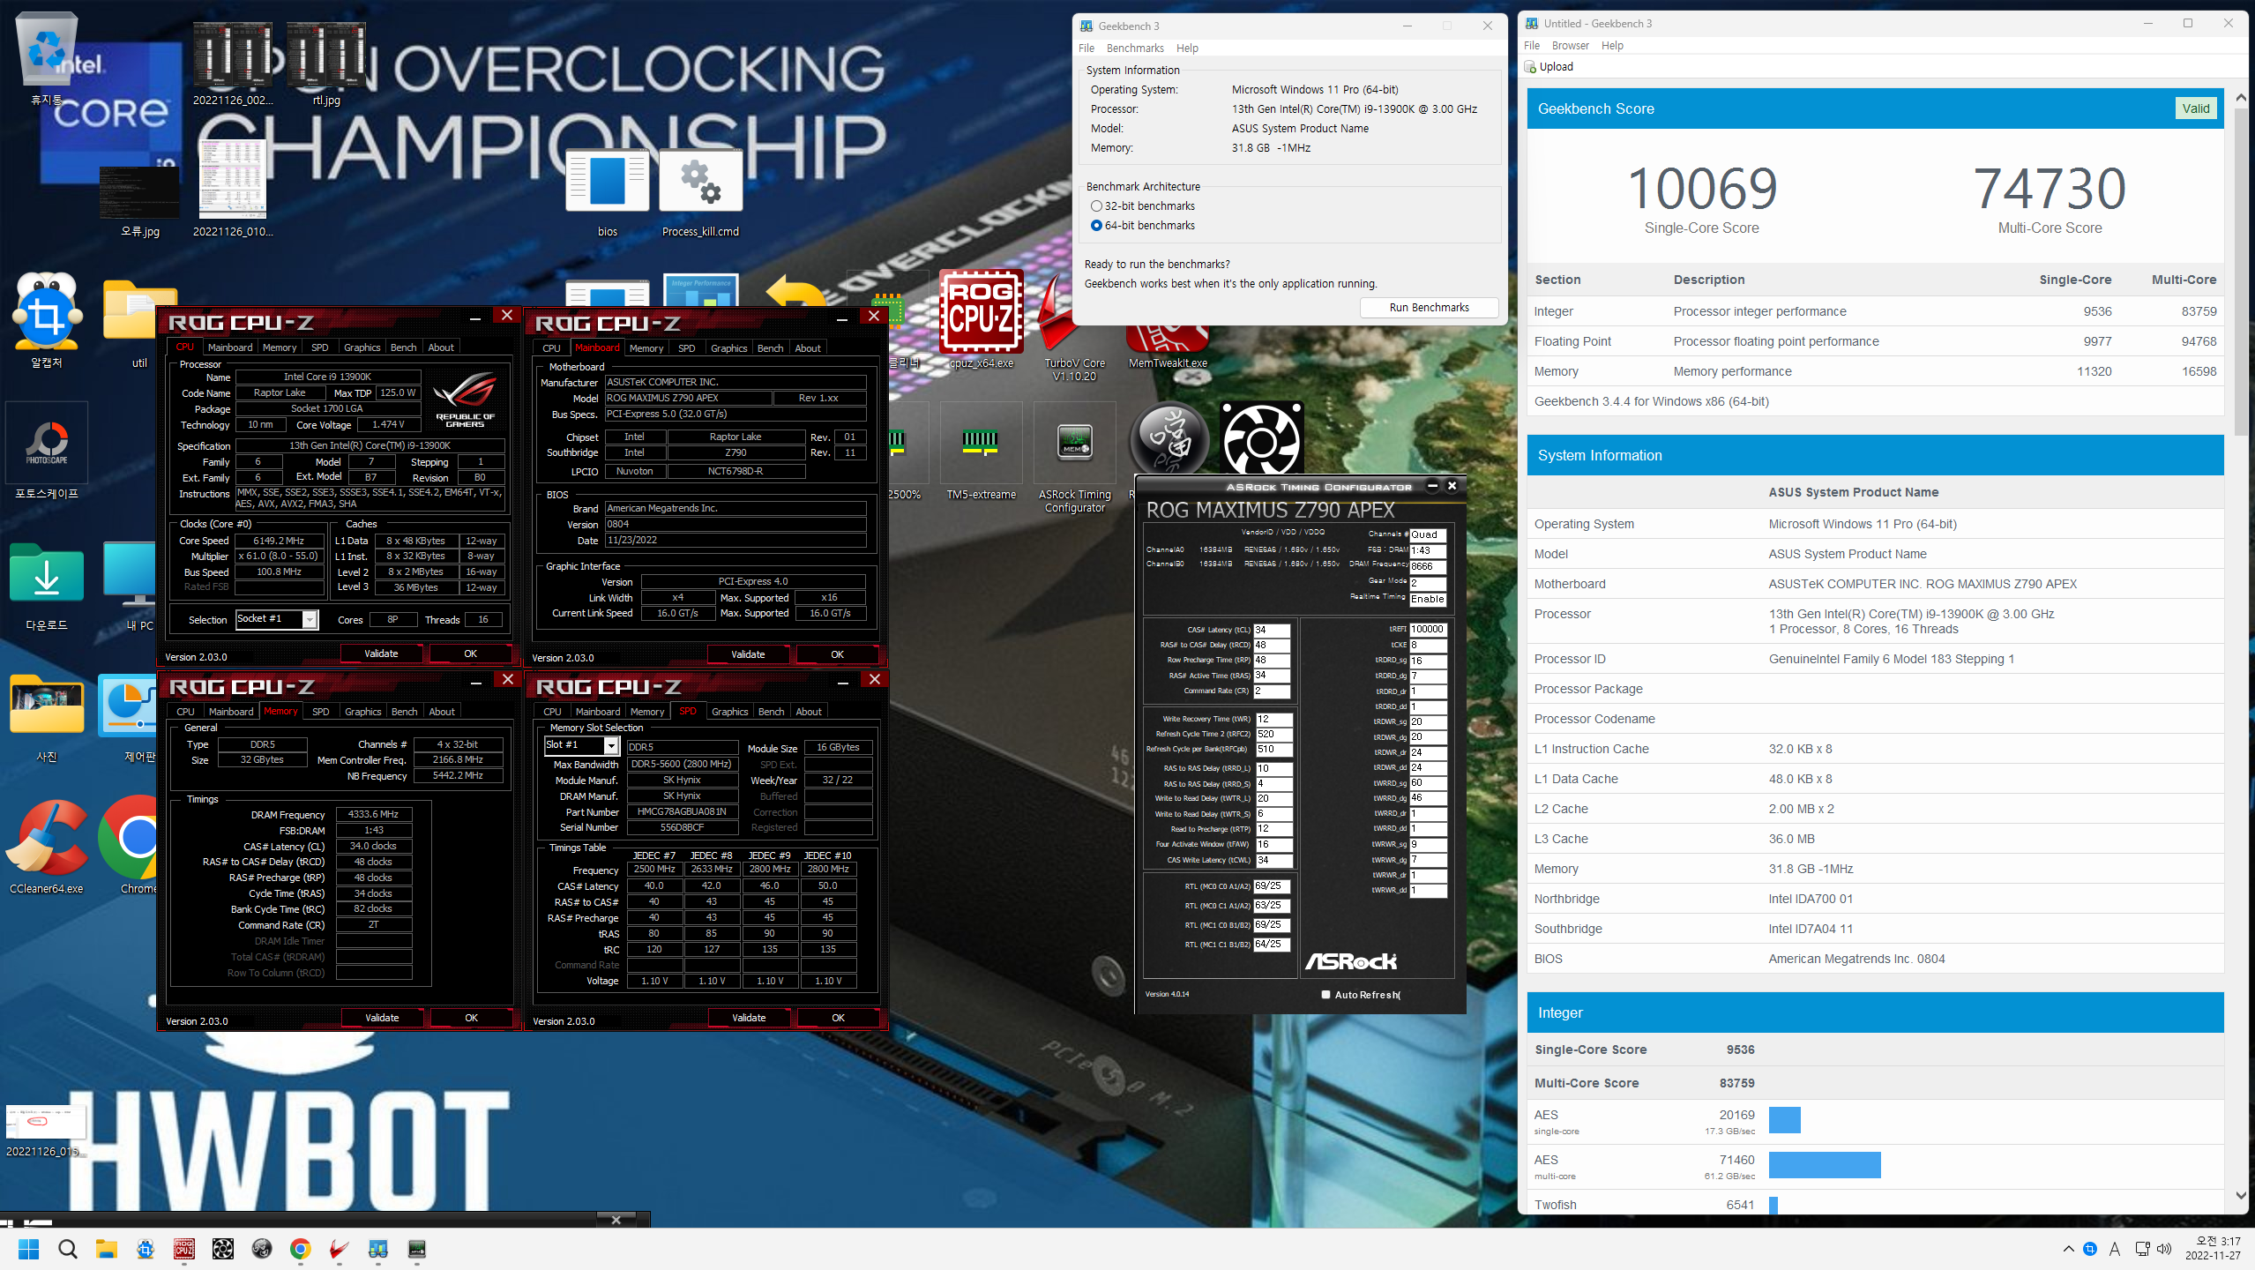
Task: Open the 20221126_015 thumbnail on the desktop
Action: tap(46, 1131)
